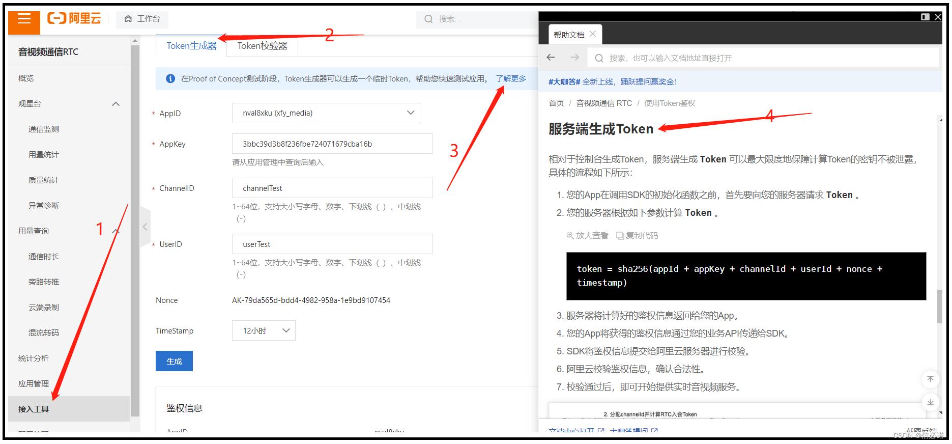Screen dimensions: 952x444
Task: Click the 服务端生成Token heading
Action: [601, 129]
